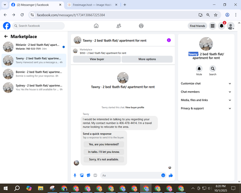Open the Facebook menu grid icon
Viewport: 241px width, 193px height.
pyautogui.click(x=213, y=26)
